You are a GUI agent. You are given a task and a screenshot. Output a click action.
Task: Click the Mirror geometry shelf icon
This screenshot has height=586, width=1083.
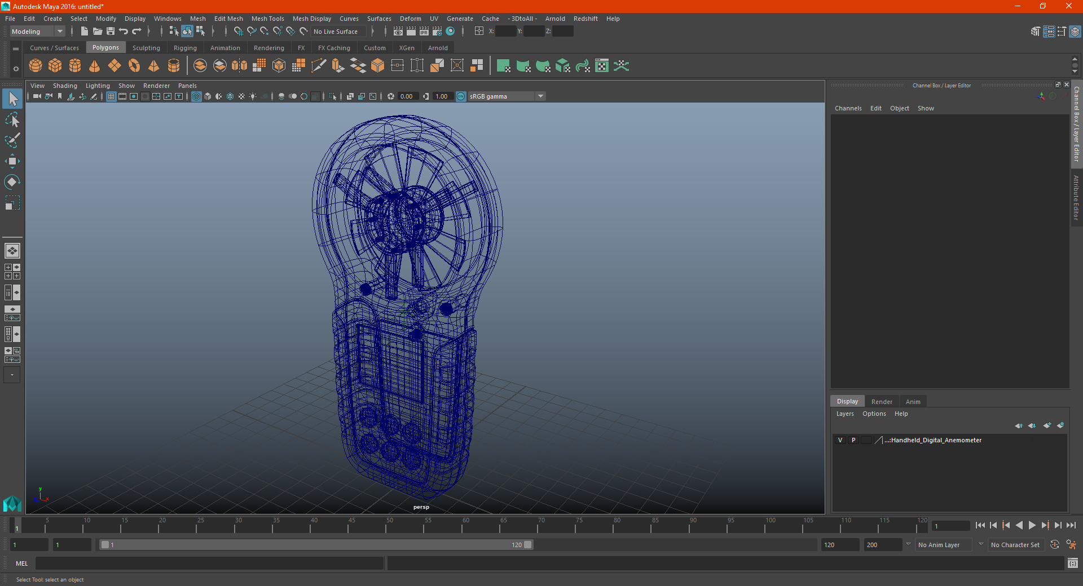240,66
